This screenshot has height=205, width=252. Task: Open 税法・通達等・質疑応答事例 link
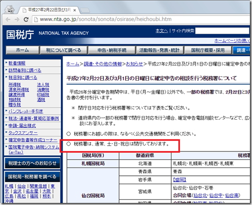click(x=34, y=119)
